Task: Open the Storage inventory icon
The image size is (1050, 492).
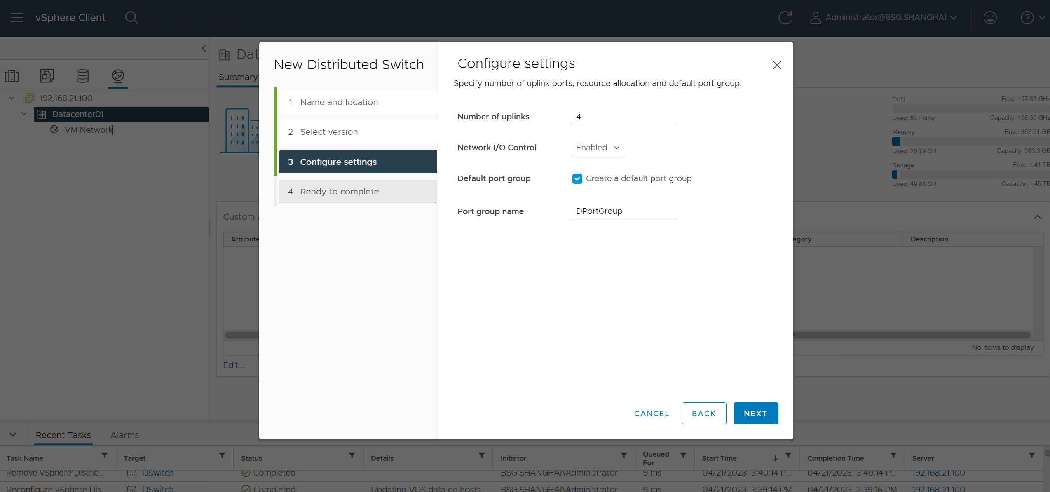Action: pyautogui.click(x=82, y=76)
